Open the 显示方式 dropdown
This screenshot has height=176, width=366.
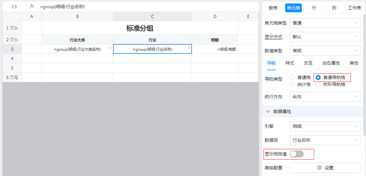click(x=325, y=37)
